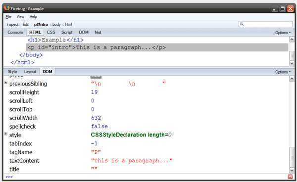Open the Help menu
This screenshot has width=297, height=182.
click(x=33, y=17)
